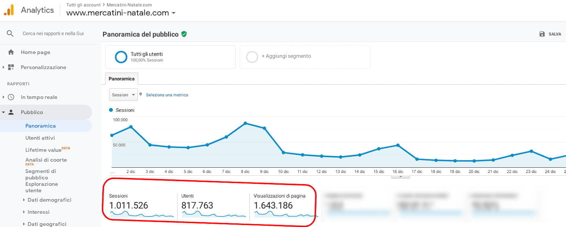Screen dimensions: 566x227
Task: Select the Tutti gli utenti segment circle
Action: click(x=121, y=57)
